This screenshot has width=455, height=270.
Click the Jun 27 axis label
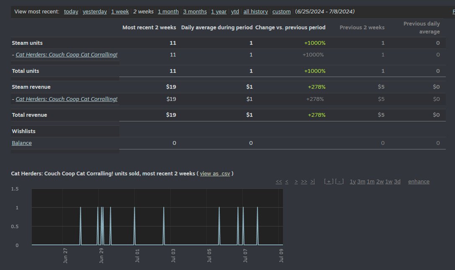tap(65, 255)
